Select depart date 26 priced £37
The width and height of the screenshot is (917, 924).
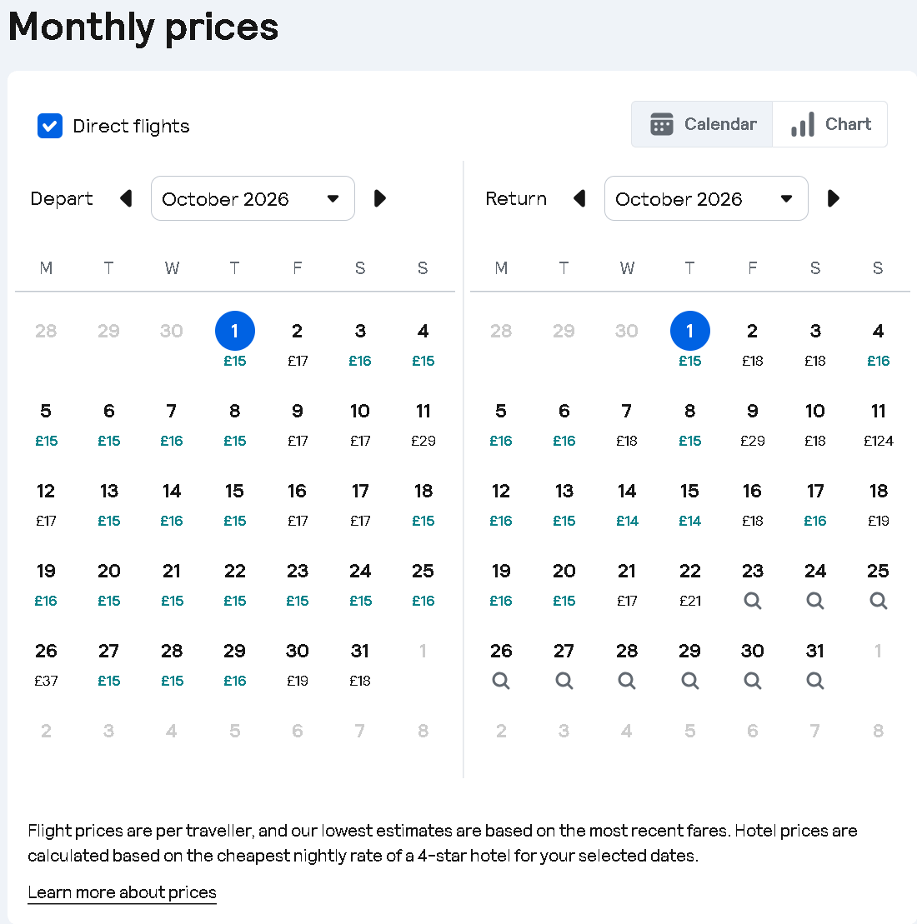click(46, 665)
